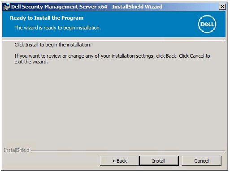Viewport: 230px width, 172px height.
Task: Click the wizard is ready to begin subtitle
Action: (x=58, y=28)
